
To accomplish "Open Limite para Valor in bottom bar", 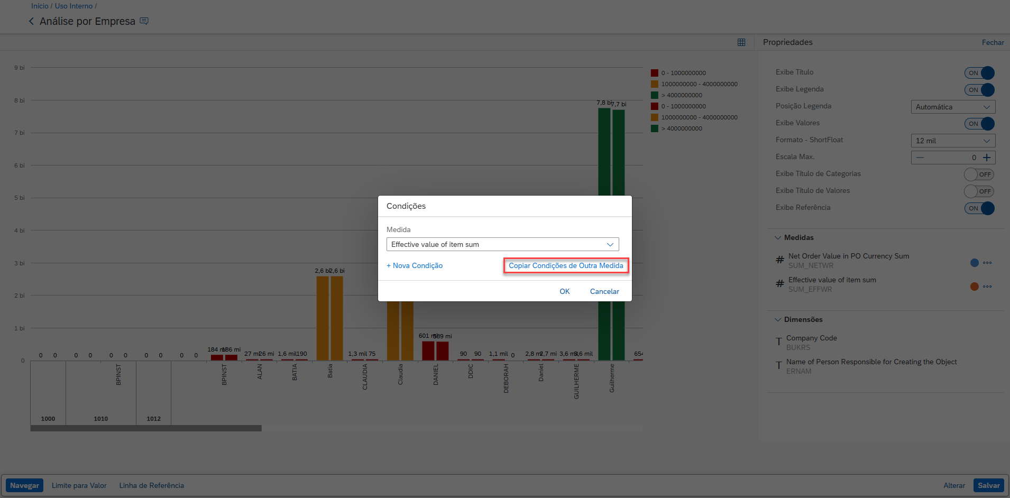I will (x=79, y=485).
